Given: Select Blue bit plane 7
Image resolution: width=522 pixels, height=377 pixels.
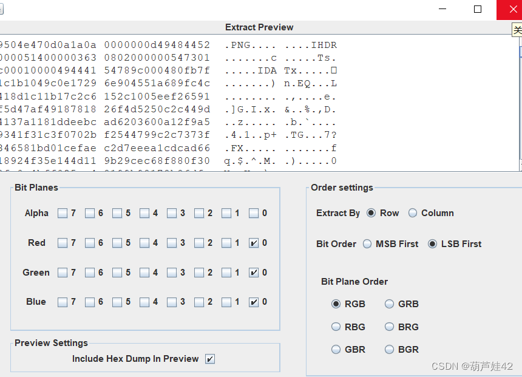Looking at the screenshot, I should (x=63, y=302).
